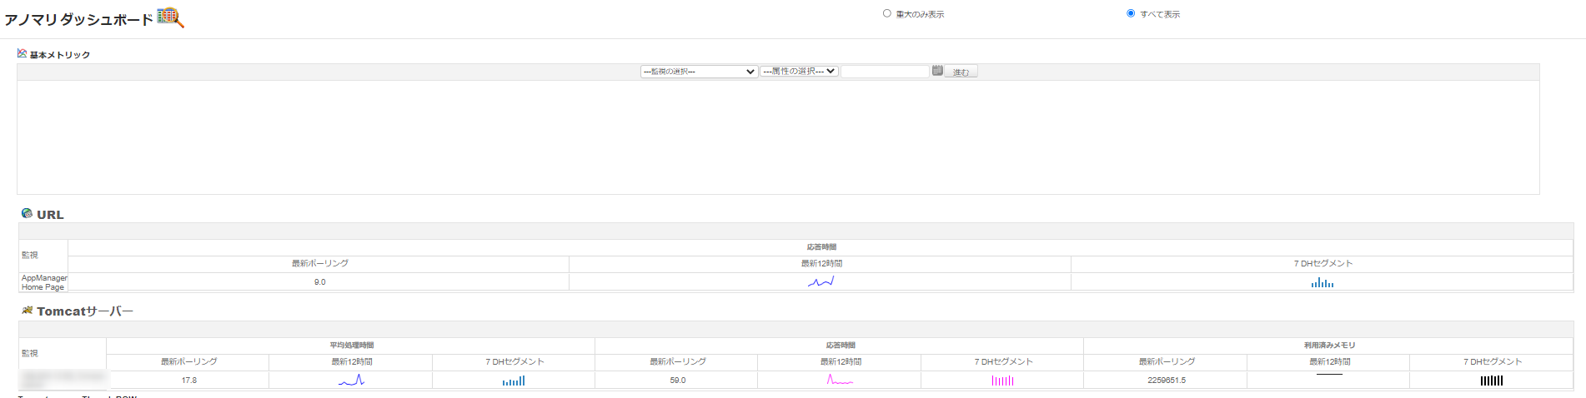1586x398 pixels.
Task: View Tomcat memory 7 DH black bars
Action: [1491, 381]
